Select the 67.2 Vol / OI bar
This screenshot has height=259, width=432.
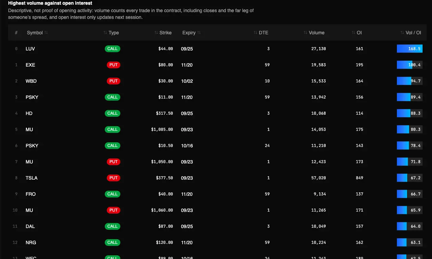[x=410, y=178]
